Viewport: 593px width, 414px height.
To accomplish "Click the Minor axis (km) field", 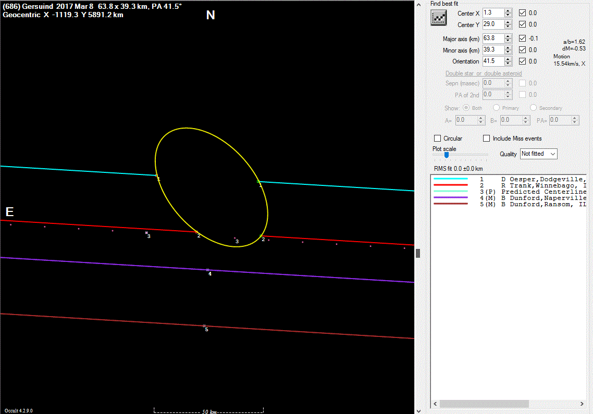I will click(x=493, y=49).
